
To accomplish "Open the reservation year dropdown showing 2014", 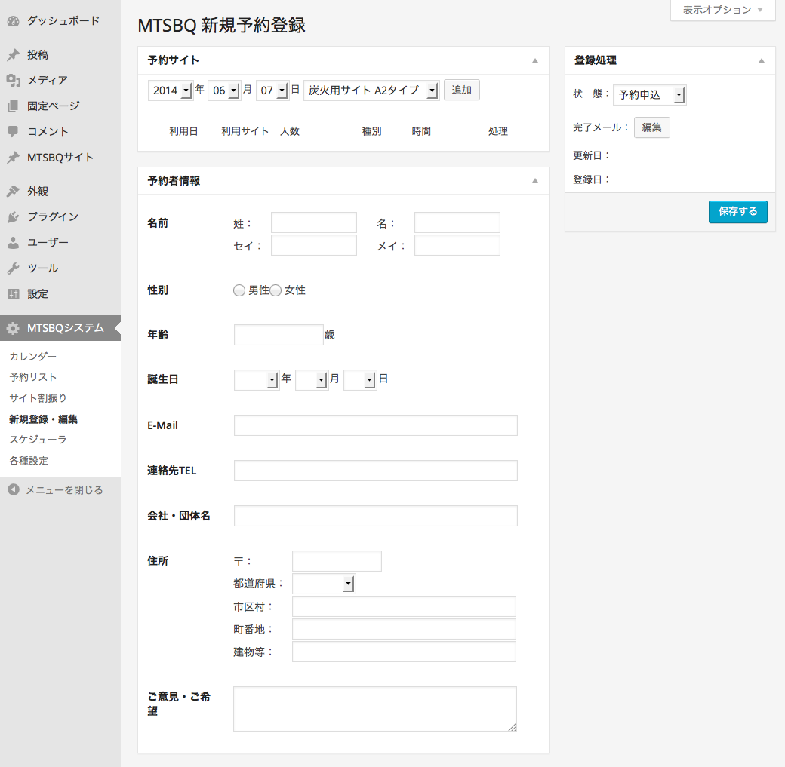I will tap(171, 90).
